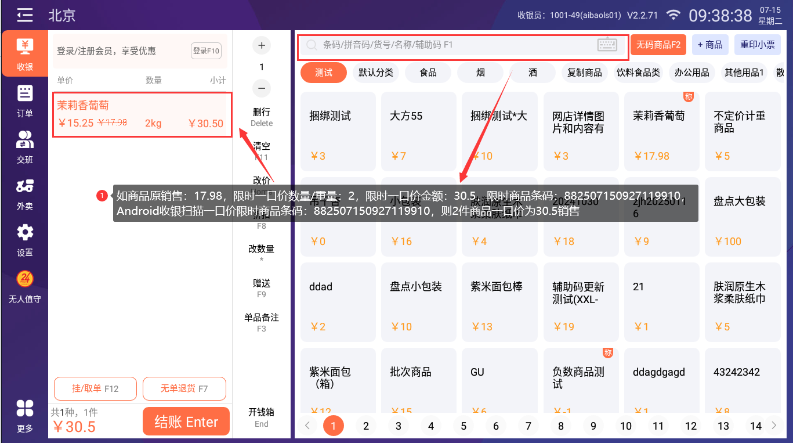This screenshot has height=443, width=793.
Task: Open the 订单 orders sidebar icon
Action: pos(25,101)
